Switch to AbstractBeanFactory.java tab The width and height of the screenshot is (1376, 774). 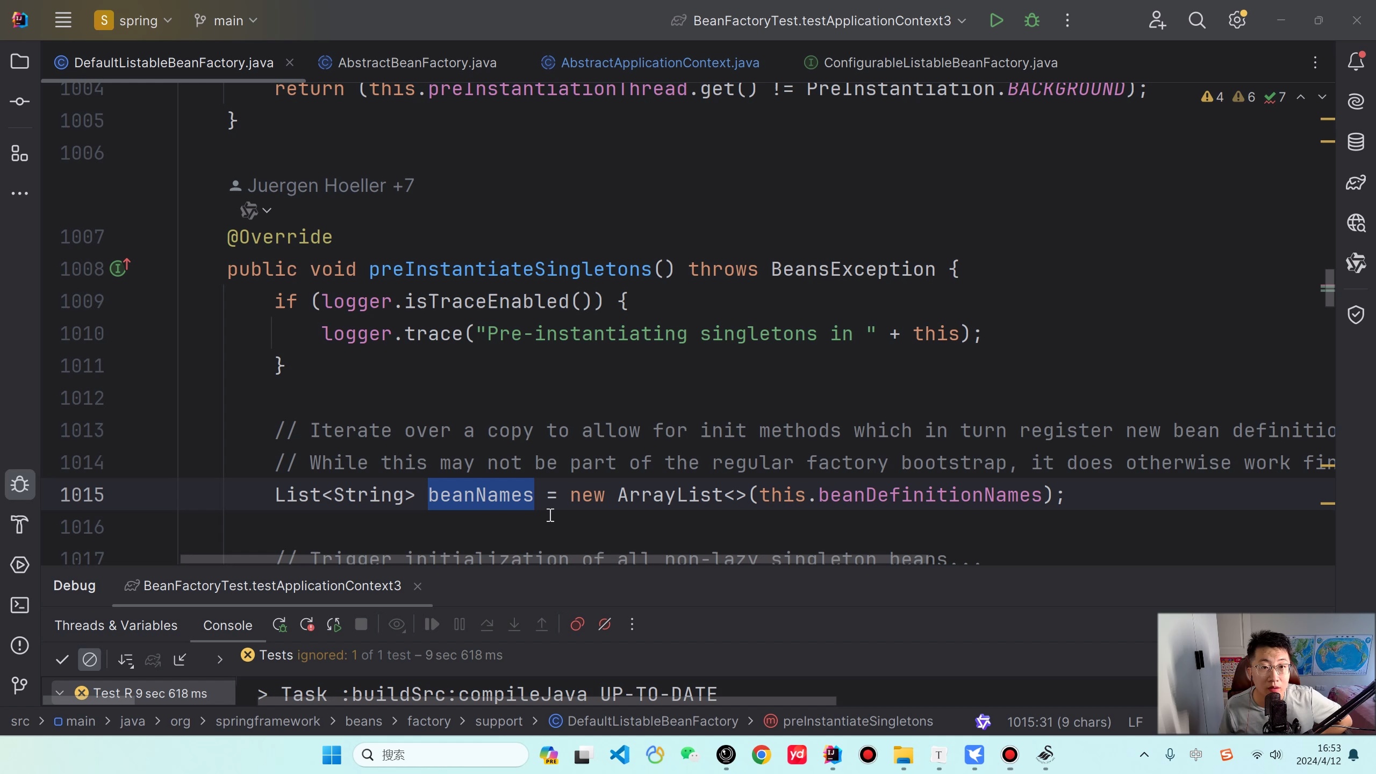(417, 63)
